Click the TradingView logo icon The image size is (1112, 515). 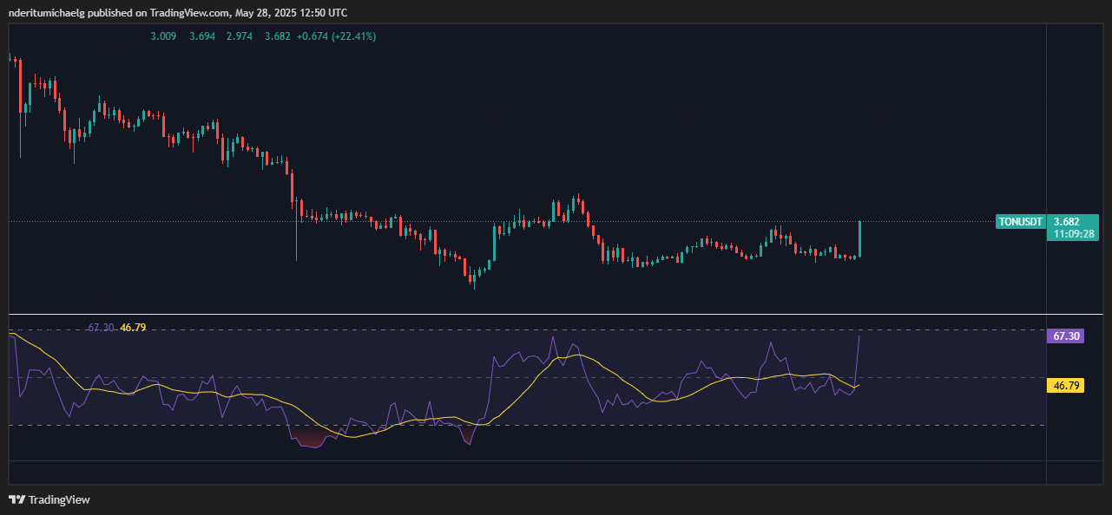coord(16,499)
